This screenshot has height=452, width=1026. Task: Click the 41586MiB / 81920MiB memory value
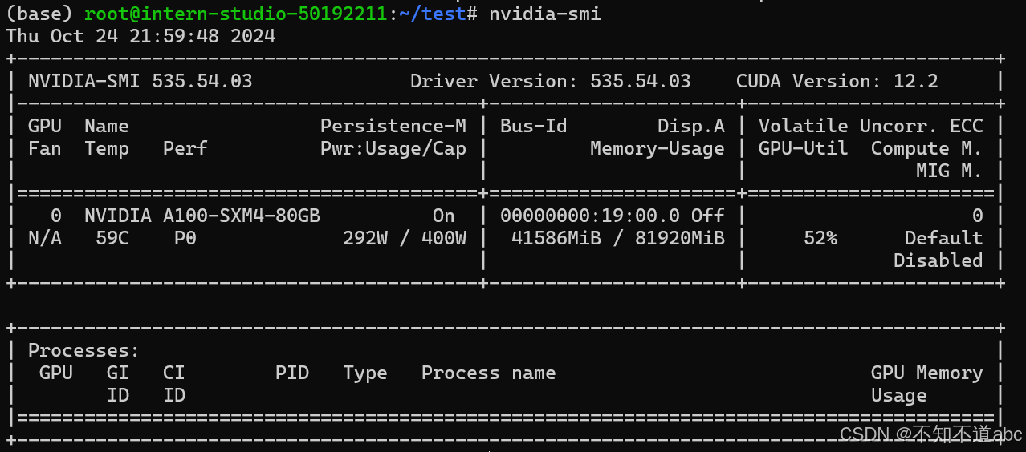pyautogui.click(x=618, y=238)
